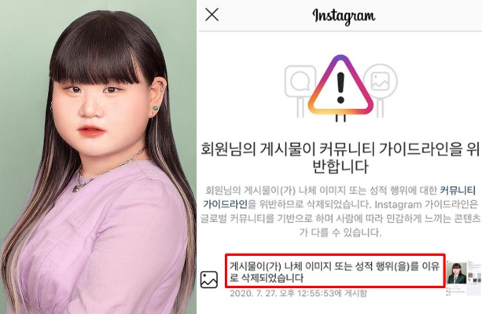Click the gradient warning triangle icon

click(340, 86)
